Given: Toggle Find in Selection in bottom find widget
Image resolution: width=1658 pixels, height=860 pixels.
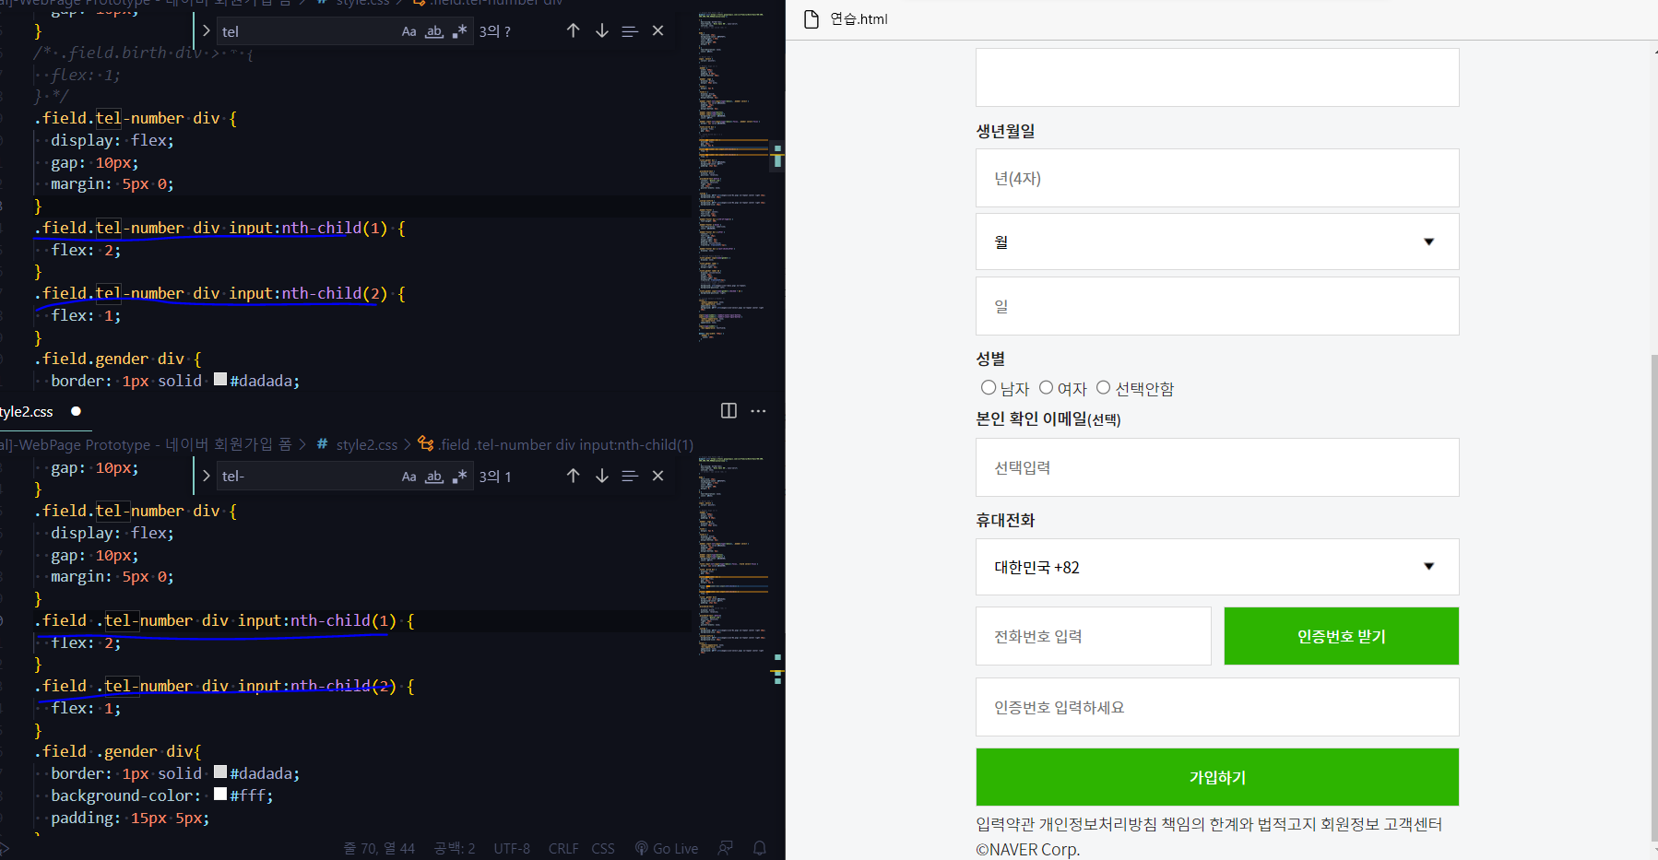Looking at the screenshot, I should click(630, 477).
